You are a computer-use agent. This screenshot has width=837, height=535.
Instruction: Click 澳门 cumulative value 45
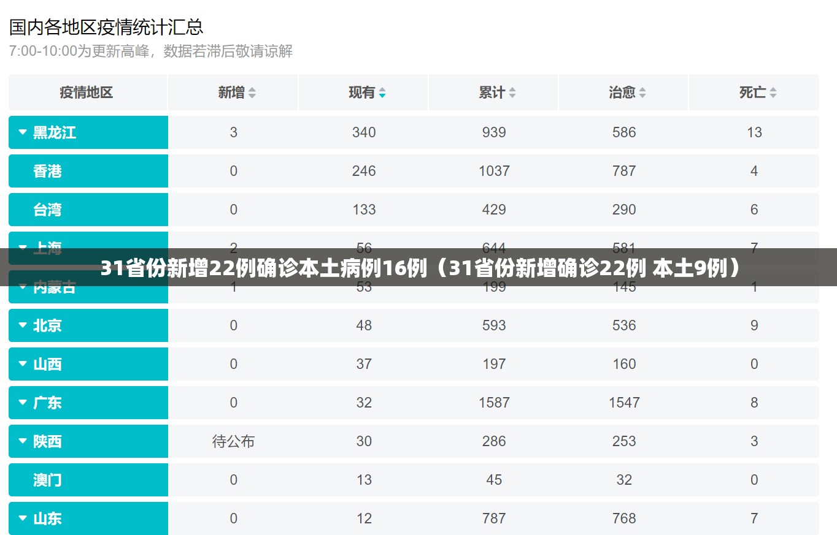[x=494, y=480]
